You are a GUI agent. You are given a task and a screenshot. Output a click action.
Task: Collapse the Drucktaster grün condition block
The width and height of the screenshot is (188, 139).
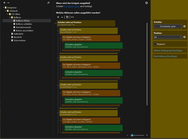coord(55,23)
